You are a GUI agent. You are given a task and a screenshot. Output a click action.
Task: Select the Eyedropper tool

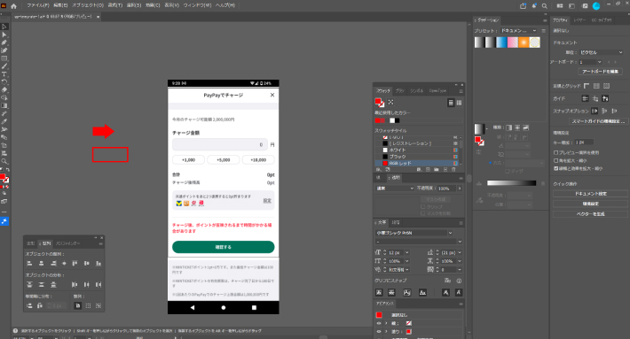click(4, 121)
